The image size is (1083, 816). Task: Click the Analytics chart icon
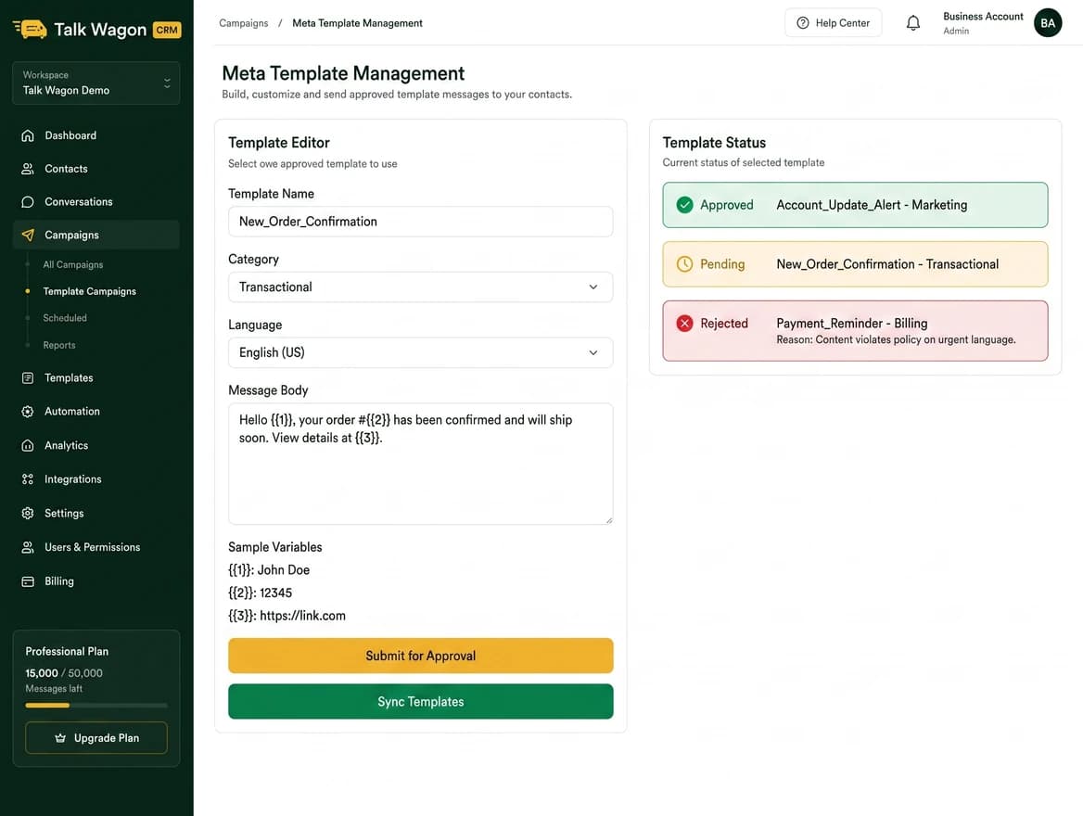pyautogui.click(x=28, y=446)
